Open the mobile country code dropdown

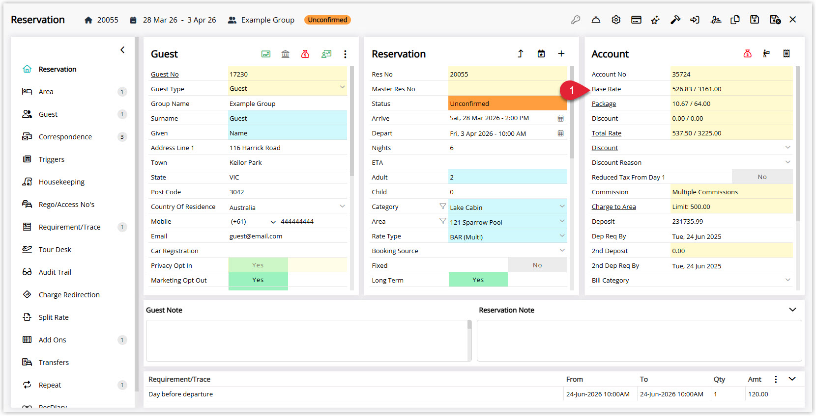273,222
